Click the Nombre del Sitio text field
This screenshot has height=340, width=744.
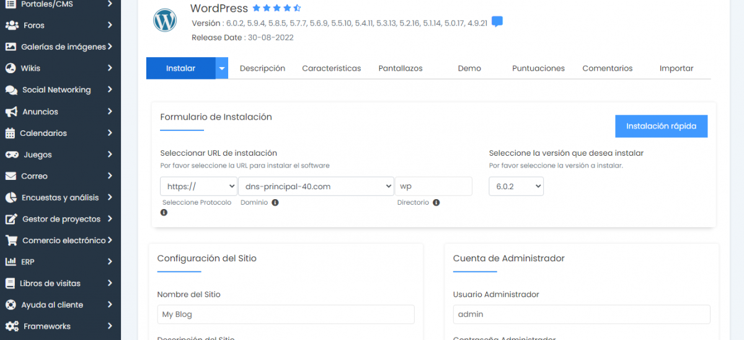[285, 315]
